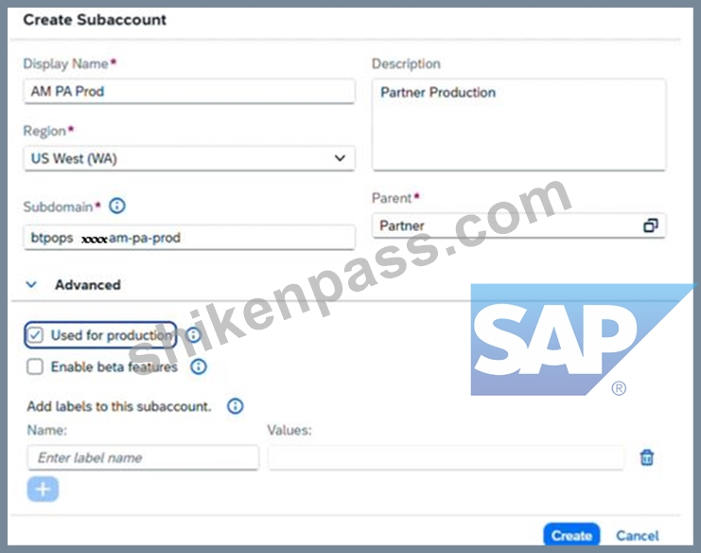Screen dimensions: 701x553
Task: Click the Subdomain info icon
Action: coord(117,205)
